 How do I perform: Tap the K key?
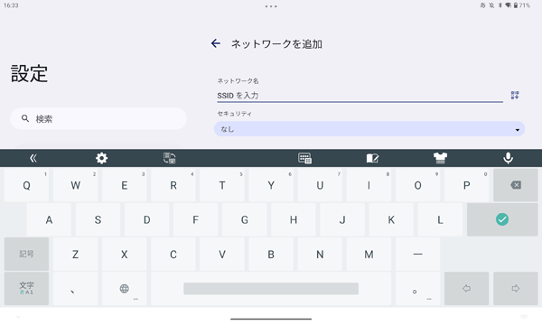pos(391,219)
